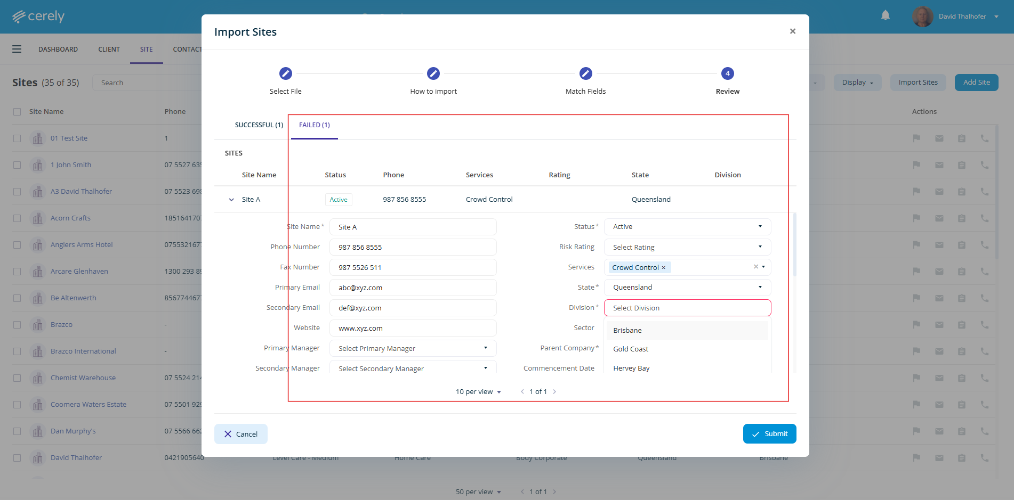Tick the checkbox for 01 Test Site
1014x500 pixels.
click(x=17, y=138)
